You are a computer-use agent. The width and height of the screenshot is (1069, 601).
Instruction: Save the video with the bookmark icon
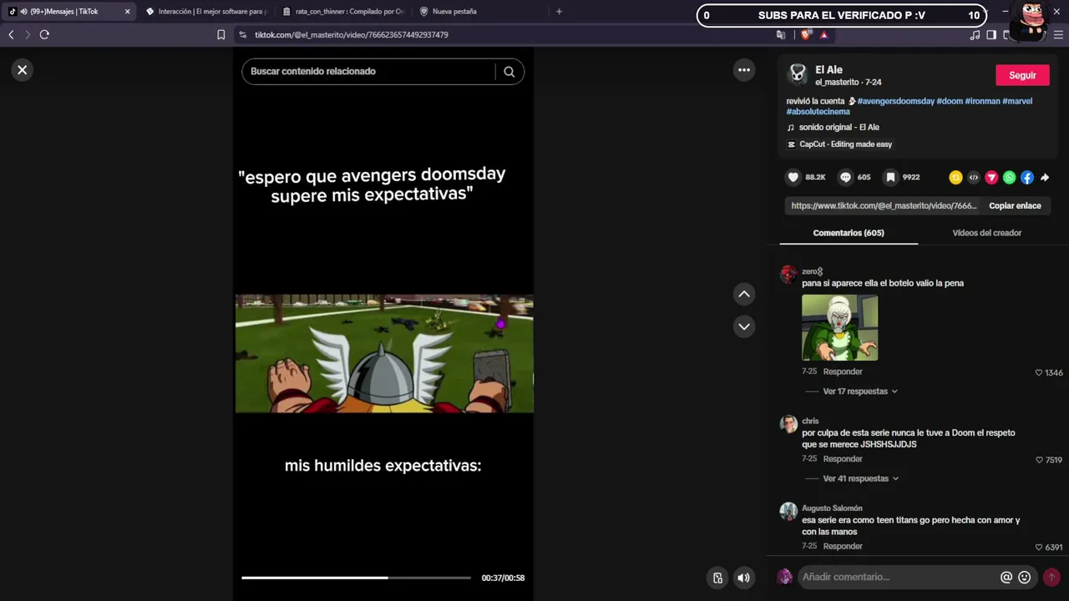click(891, 177)
